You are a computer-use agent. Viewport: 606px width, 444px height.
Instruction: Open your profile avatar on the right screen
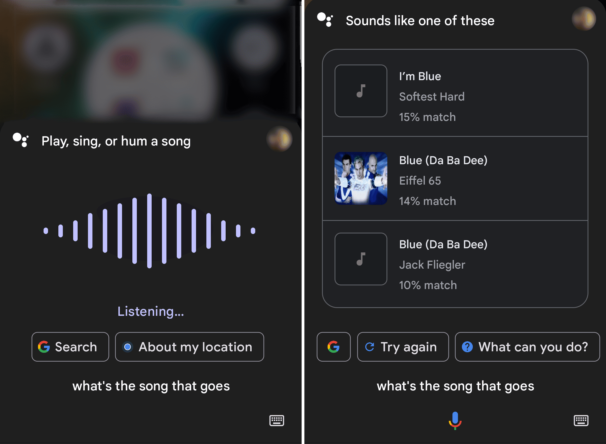point(584,19)
